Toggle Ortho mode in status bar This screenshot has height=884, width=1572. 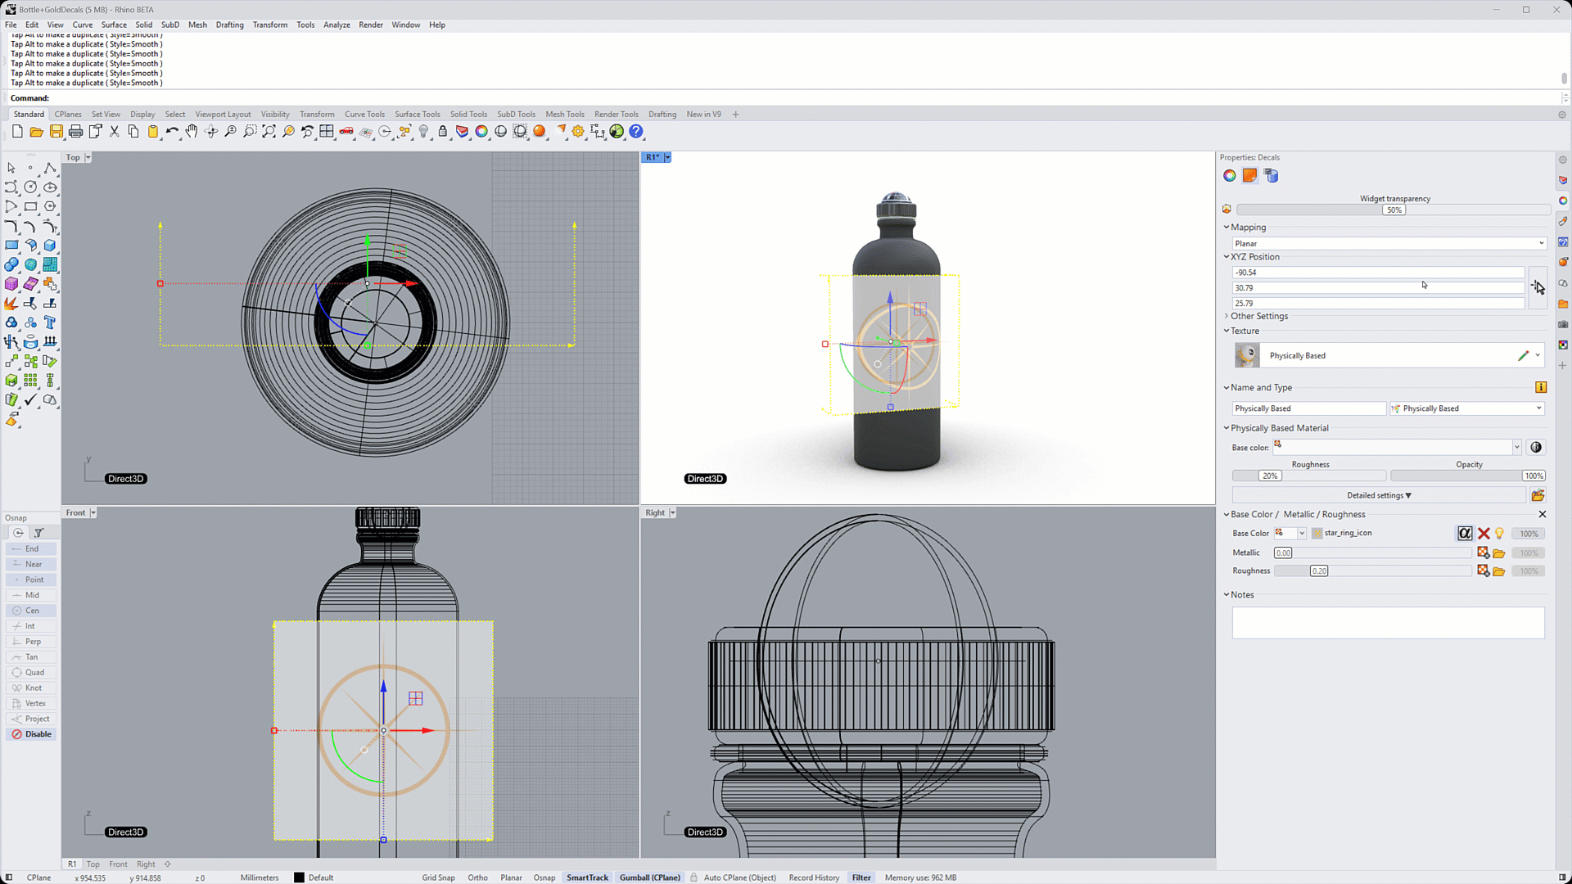(x=477, y=877)
